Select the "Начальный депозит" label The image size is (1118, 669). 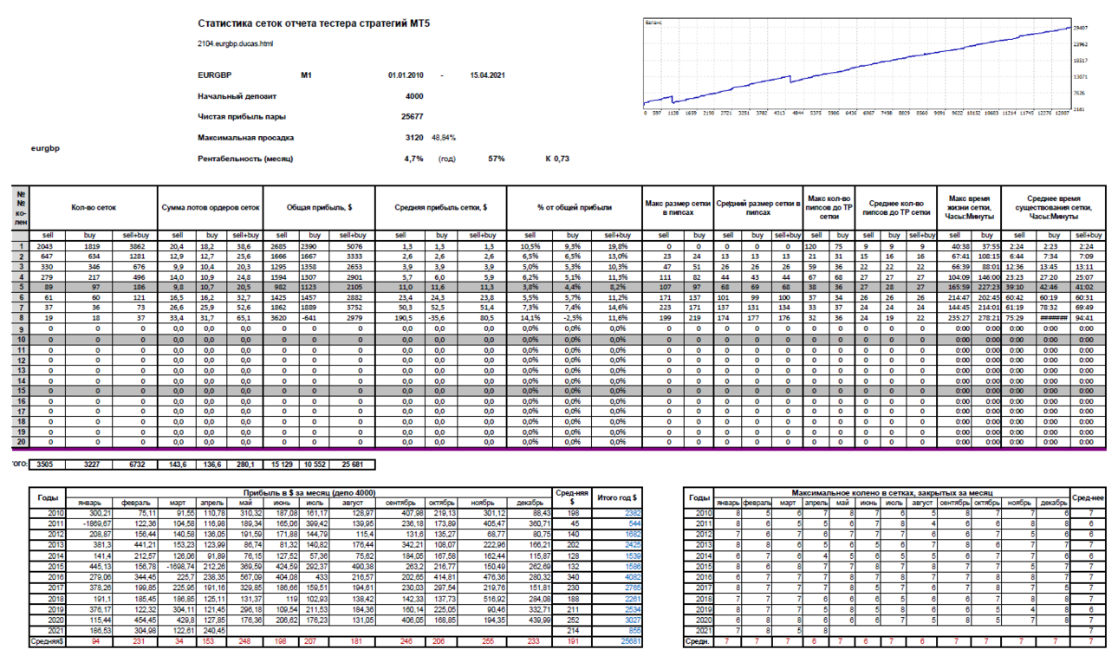238,96
